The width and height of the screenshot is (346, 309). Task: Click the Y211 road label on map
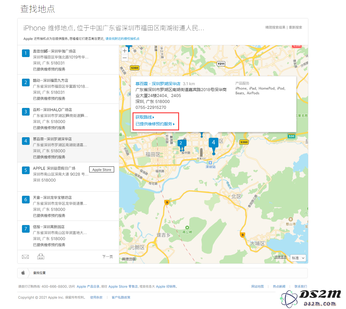pos(221,64)
